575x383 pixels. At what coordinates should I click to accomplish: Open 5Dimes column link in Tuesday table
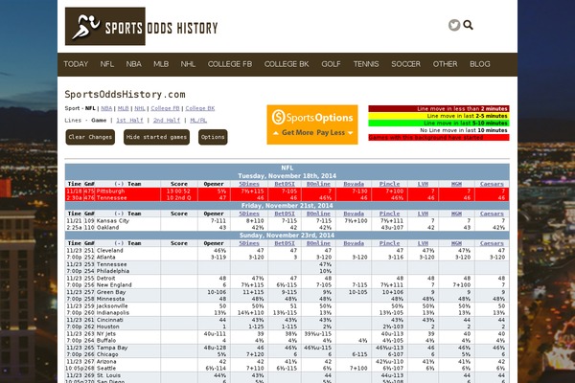click(x=249, y=184)
